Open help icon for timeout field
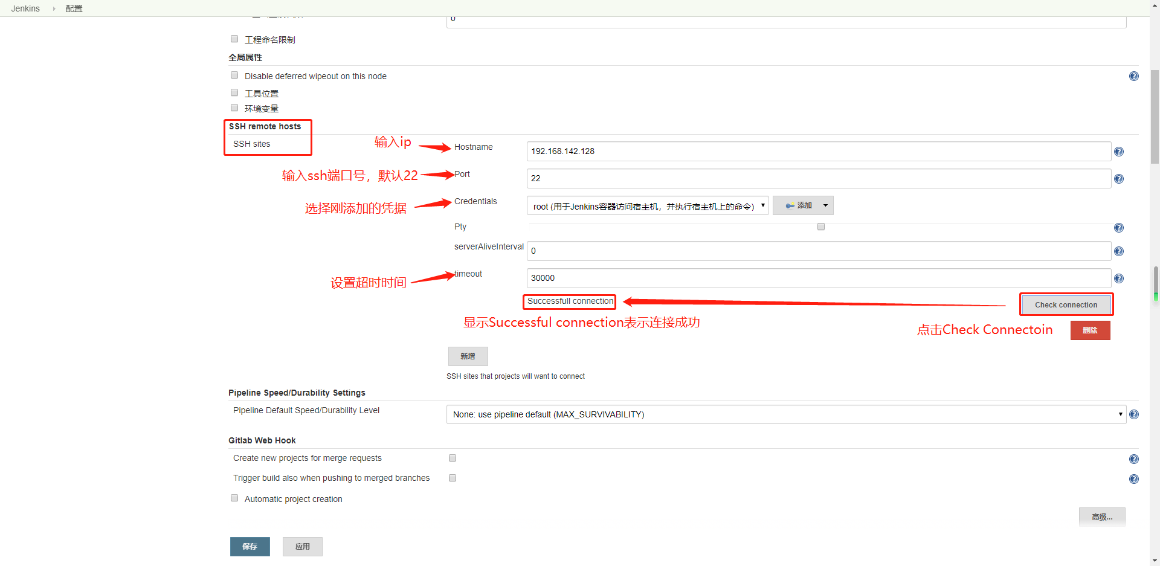 click(1119, 278)
